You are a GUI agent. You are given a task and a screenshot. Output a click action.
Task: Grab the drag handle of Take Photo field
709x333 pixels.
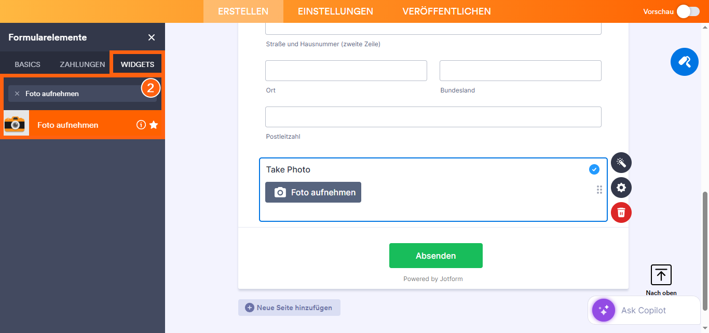click(x=599, y=190)
